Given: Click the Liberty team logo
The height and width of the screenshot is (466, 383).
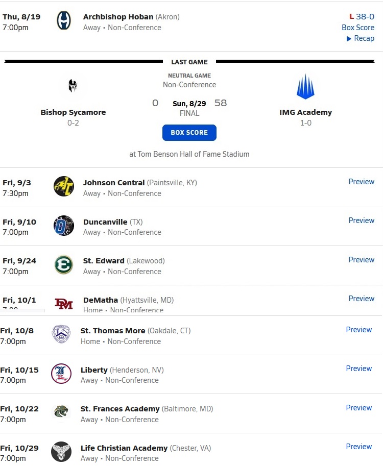Looking at the screenshot, I should click(x=61, y=374).
